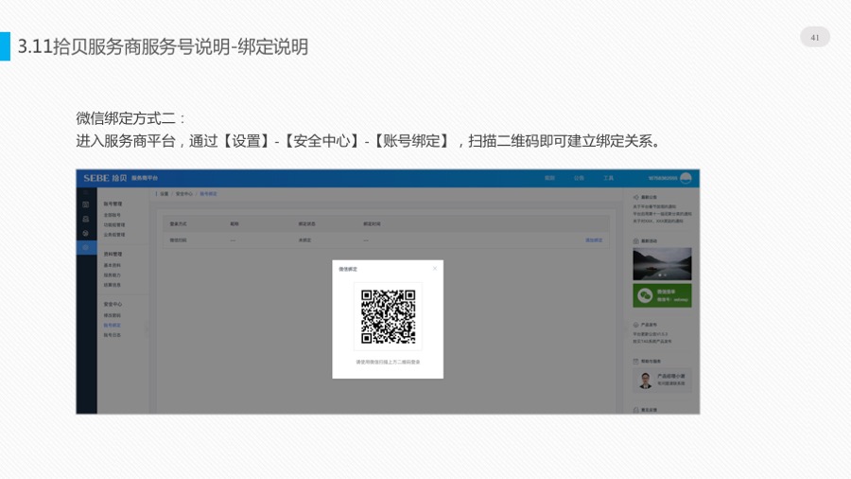Click the 产品发布 section icon
The height and width of the screenshot is (479, 851).
pos(636,325)
